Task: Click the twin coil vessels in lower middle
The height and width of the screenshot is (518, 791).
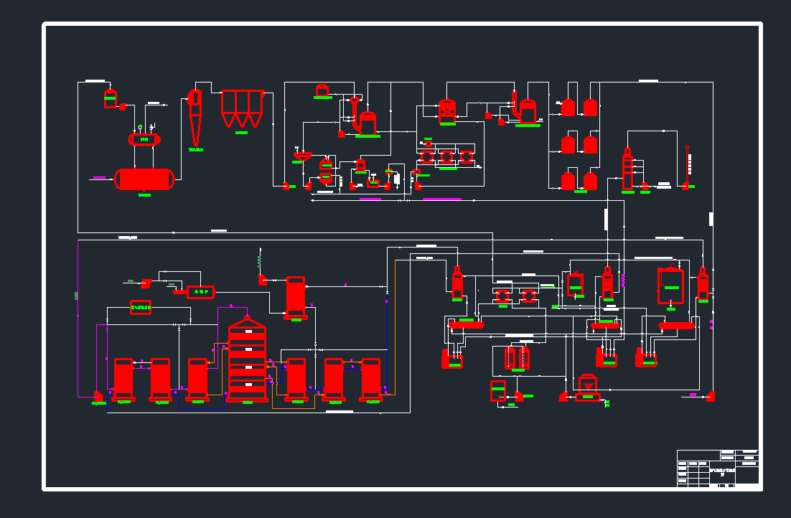Action: coord(517,357)
